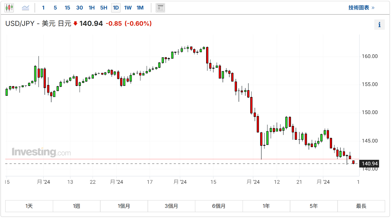Show the 1個月 time range
The width and height of the screenshot is (391, 218).
click(x=124, y=206)
